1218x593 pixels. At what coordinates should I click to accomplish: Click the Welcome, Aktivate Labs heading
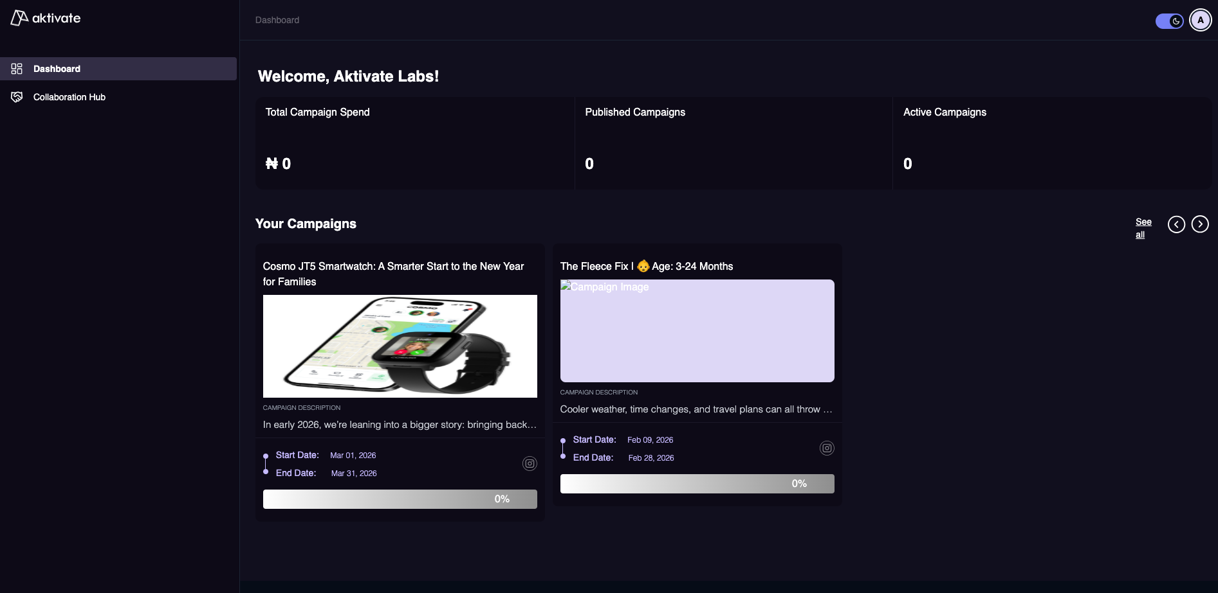tap(348, 76)
